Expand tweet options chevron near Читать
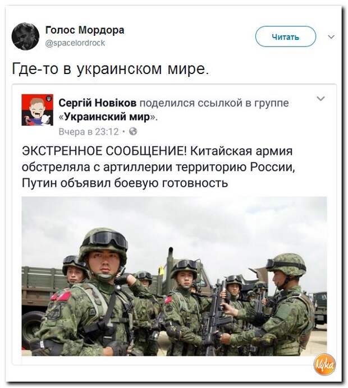The height and width of the screenshot is (388, 348). tap(331, 37)
